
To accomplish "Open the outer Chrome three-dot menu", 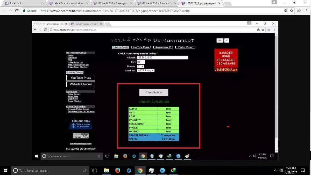I will click(x=306, y=11).
